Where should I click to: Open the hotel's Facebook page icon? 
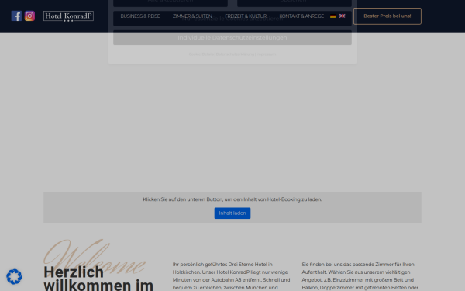(x=16, y=16)
